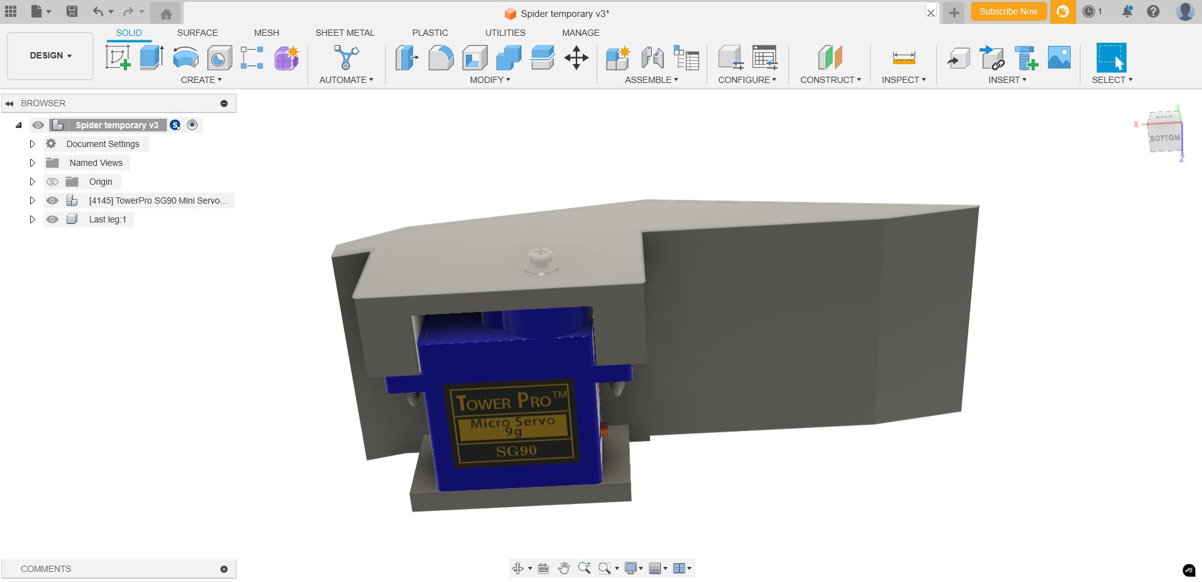Expand the Document Settings node
Screen dimensions: 1202x582
[32, 144]
